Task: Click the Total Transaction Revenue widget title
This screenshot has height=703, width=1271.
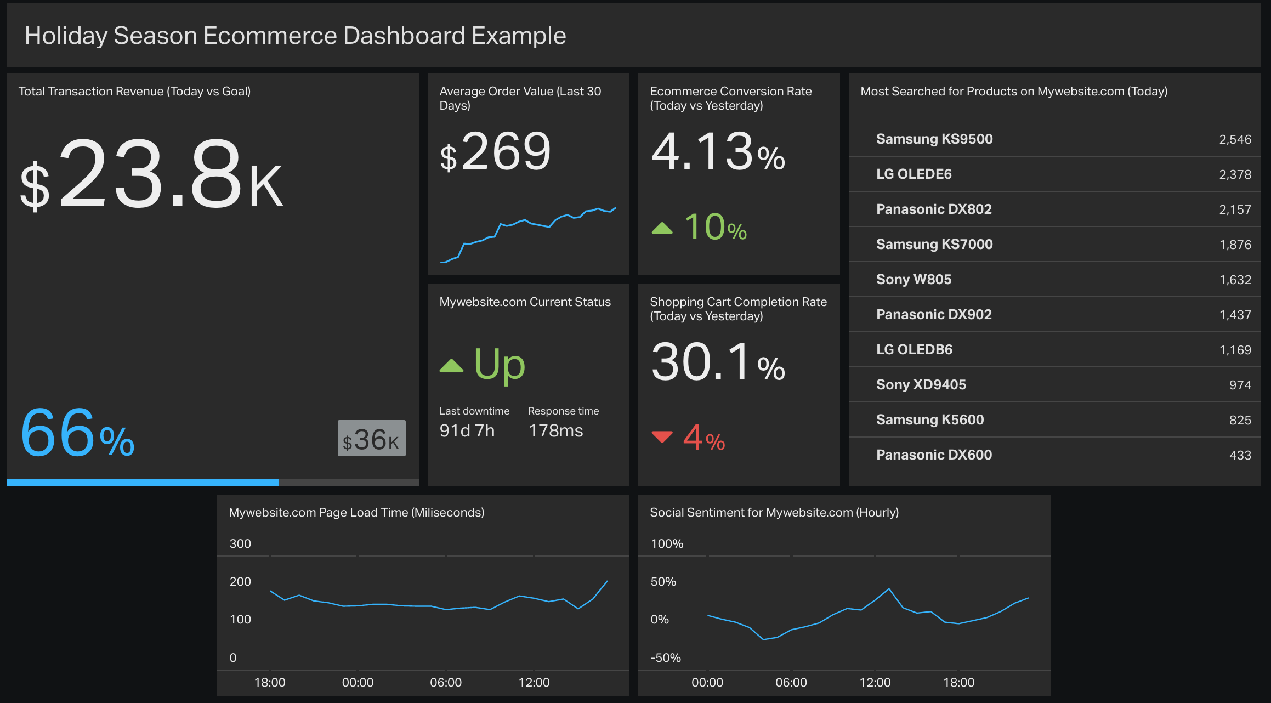Action: (x=134, y=92)
